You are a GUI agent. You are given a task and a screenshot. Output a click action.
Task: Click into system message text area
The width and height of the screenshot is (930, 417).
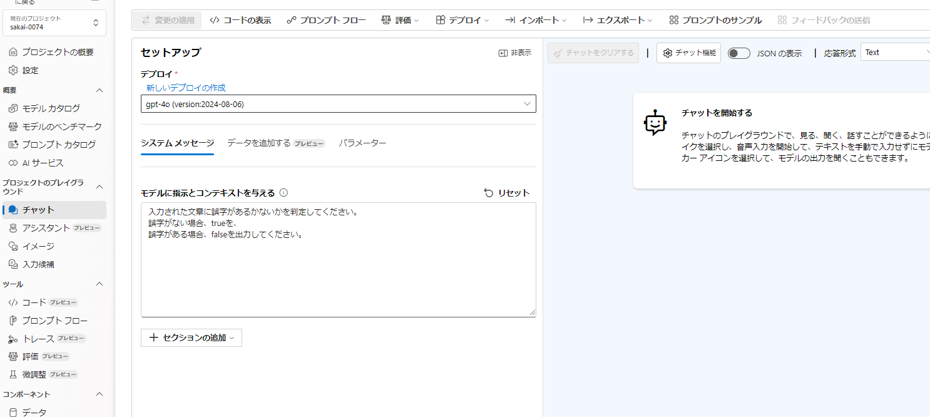point(338,260)
